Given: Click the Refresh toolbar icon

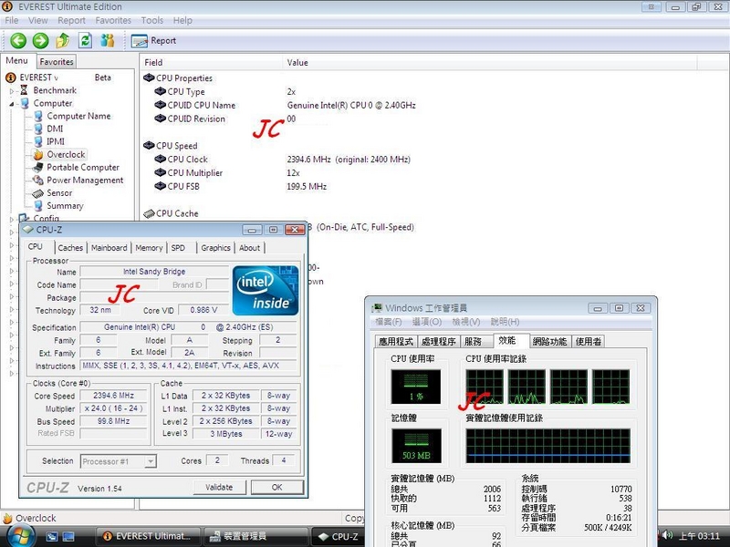Looking at the screenshot, I should point(85,40).
